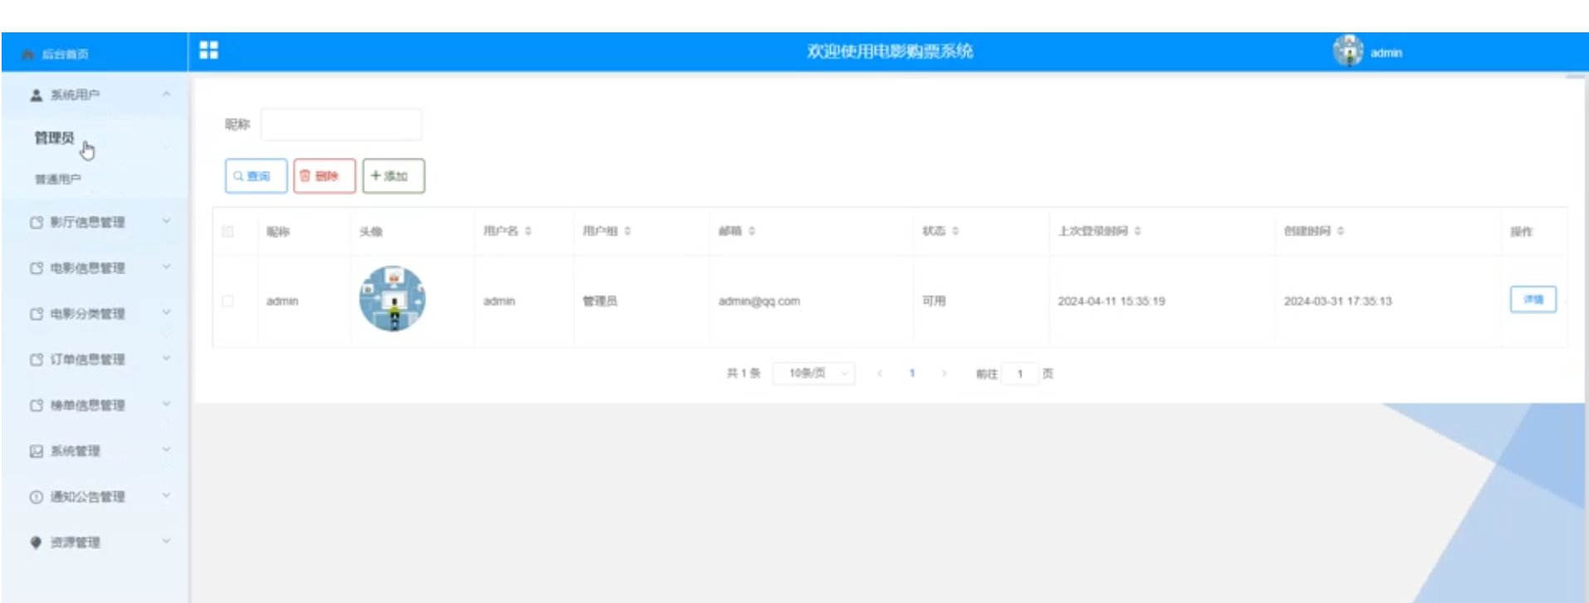Click the admin avatar thumbnail in table
The image size is (1589, 603).
(392, 299)
